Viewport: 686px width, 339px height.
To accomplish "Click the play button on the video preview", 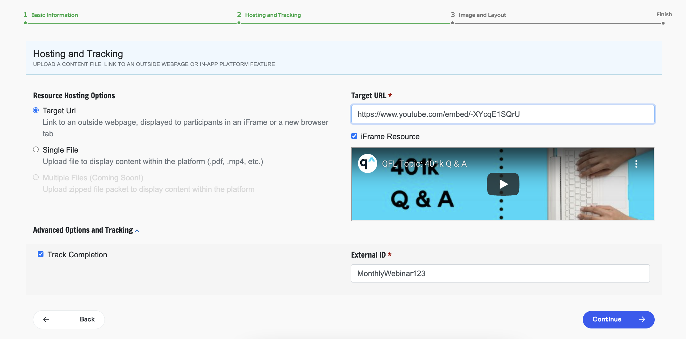I will tap(503, 184).
